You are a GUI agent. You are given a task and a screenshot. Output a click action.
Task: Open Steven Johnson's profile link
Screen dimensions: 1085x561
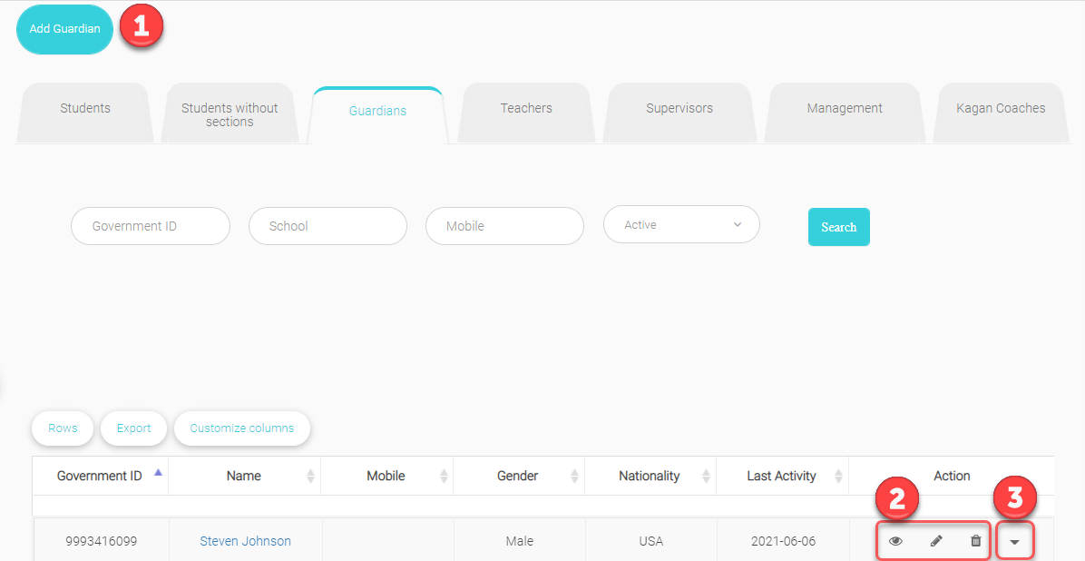pos(245,541)
